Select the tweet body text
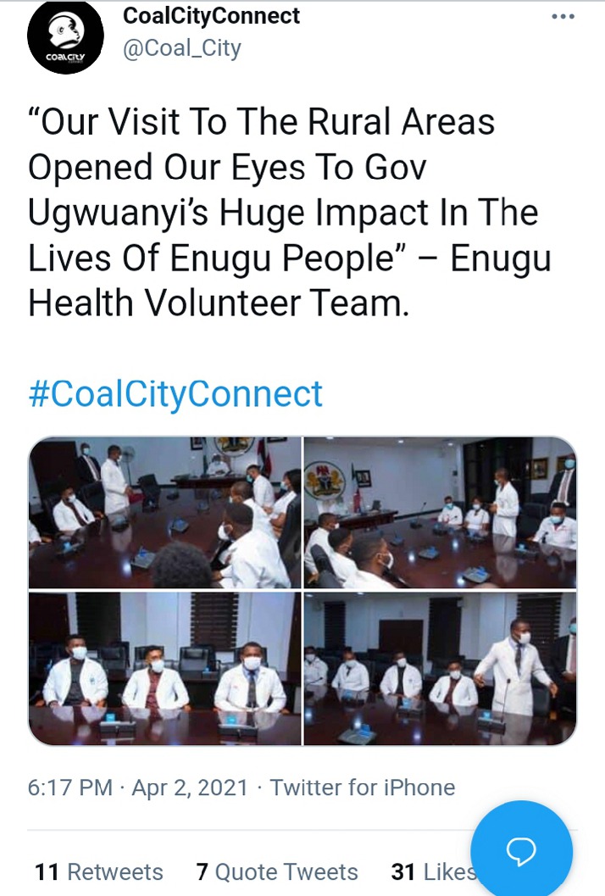The height and width of the screenshot is (896, 605). [x=290, y=213]
